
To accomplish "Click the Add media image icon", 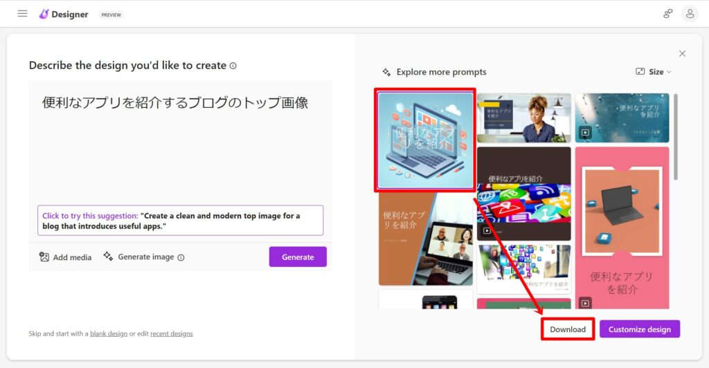I will (x=44, y=257).
